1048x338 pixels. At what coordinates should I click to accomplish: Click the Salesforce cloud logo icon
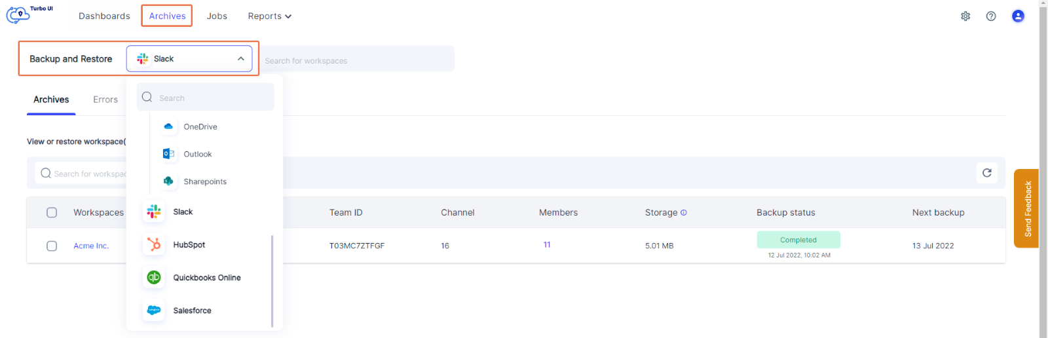pos(154,310)
